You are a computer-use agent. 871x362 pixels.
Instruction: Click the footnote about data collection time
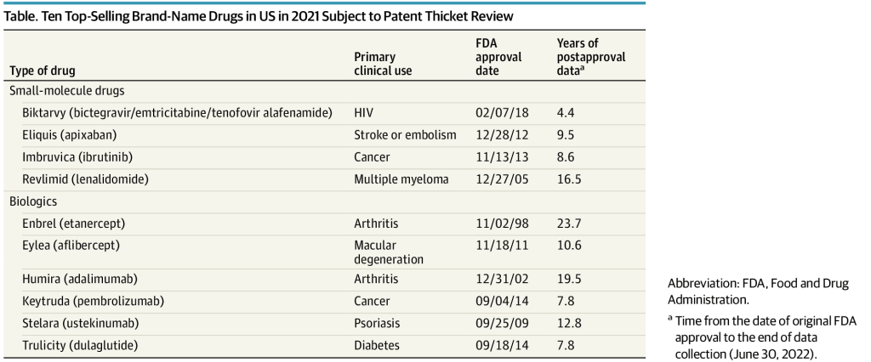(x=764, y=337)
